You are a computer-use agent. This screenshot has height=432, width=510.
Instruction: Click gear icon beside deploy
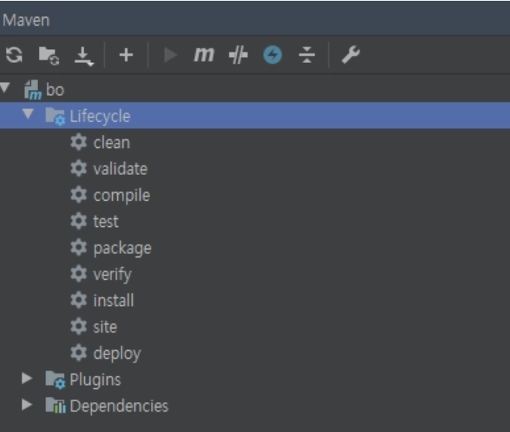click(x=78, y=352)
